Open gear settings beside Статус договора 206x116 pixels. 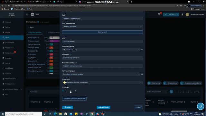[142, 50]
